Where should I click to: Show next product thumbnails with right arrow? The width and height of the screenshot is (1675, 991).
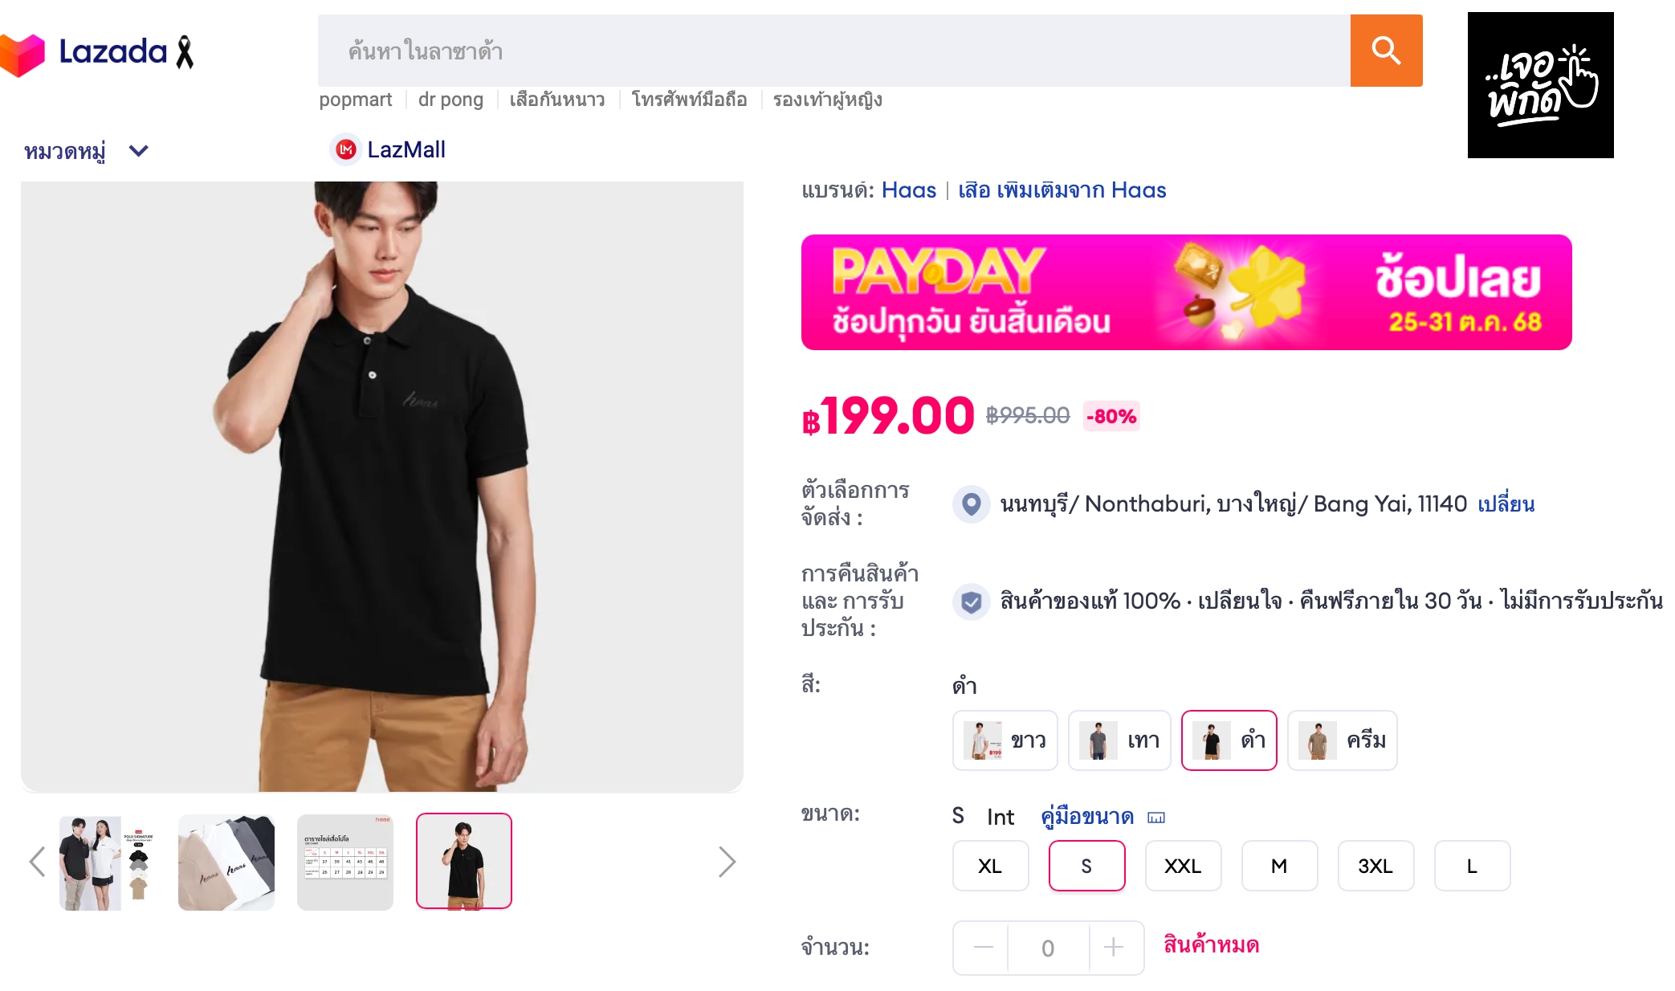[727, 862]
